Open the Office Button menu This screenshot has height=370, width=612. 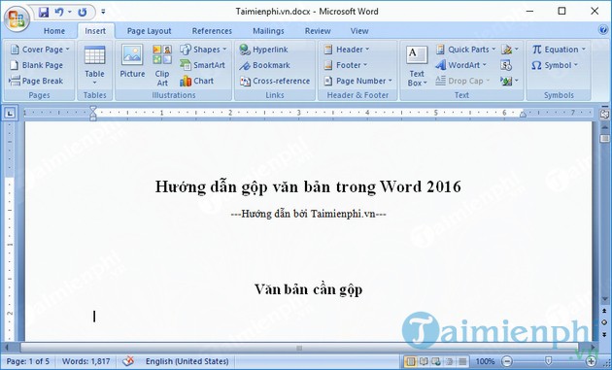pos(17,18)
